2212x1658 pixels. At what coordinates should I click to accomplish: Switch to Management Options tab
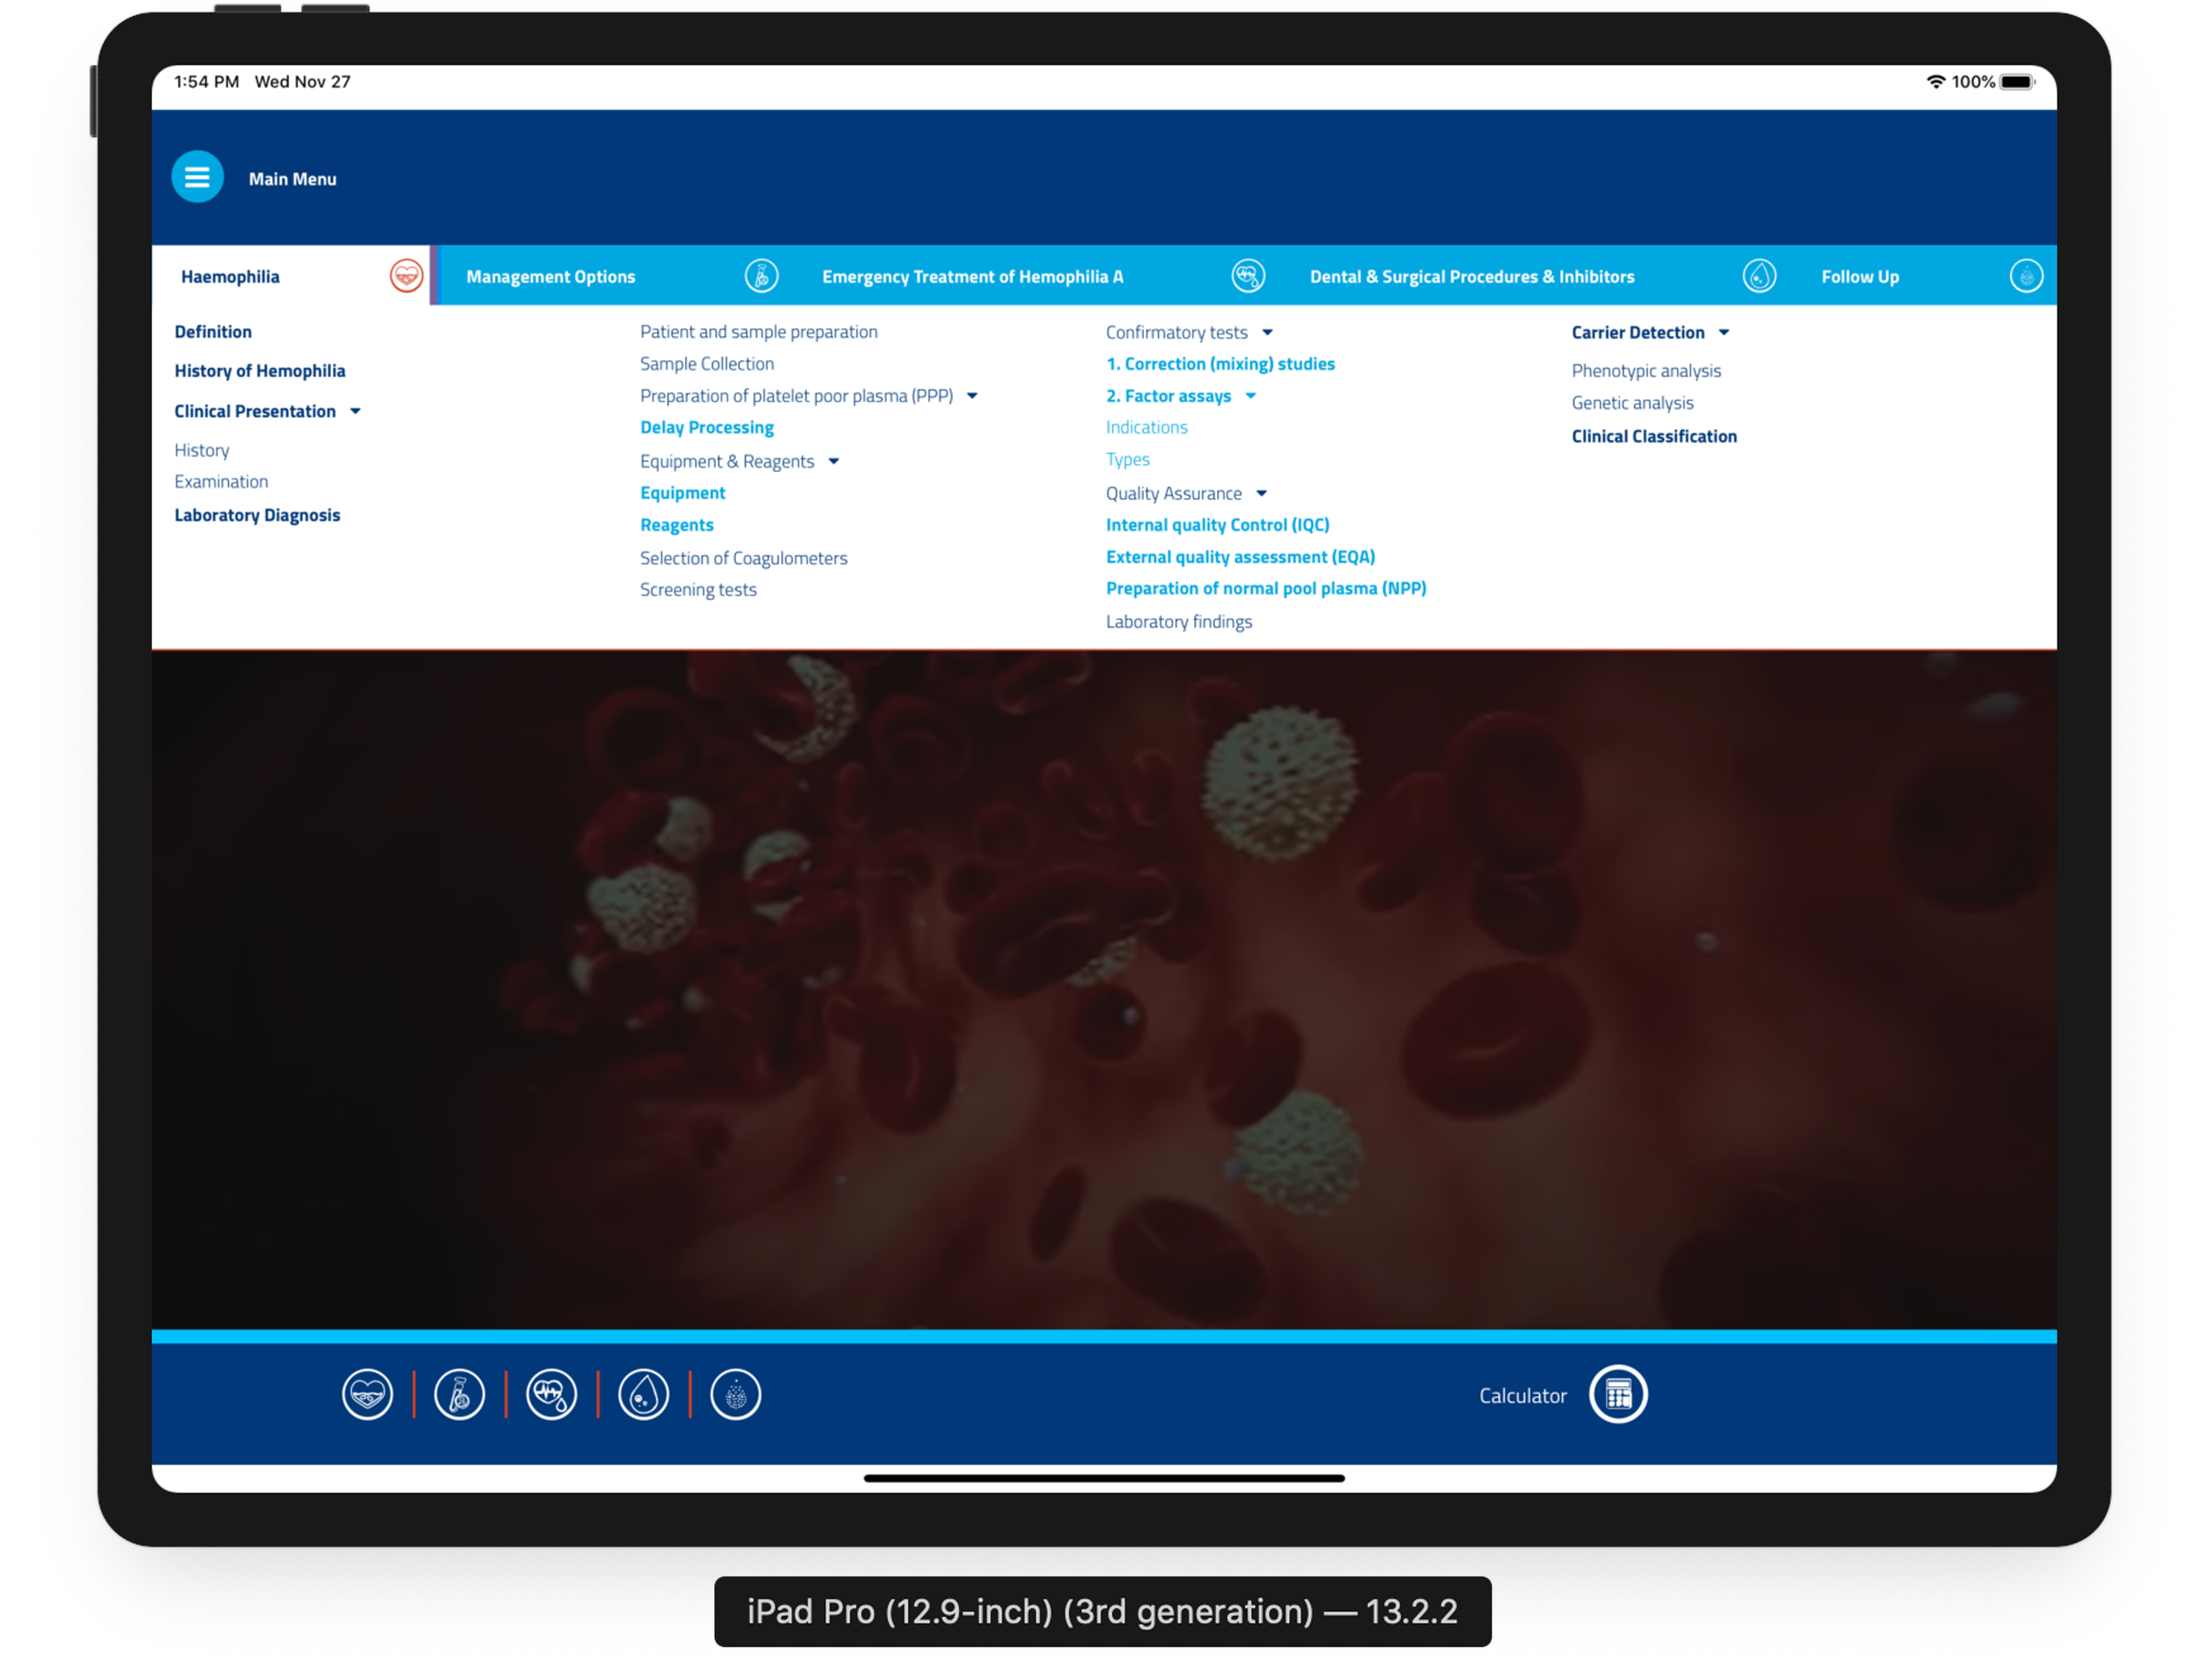click(551, 277)
